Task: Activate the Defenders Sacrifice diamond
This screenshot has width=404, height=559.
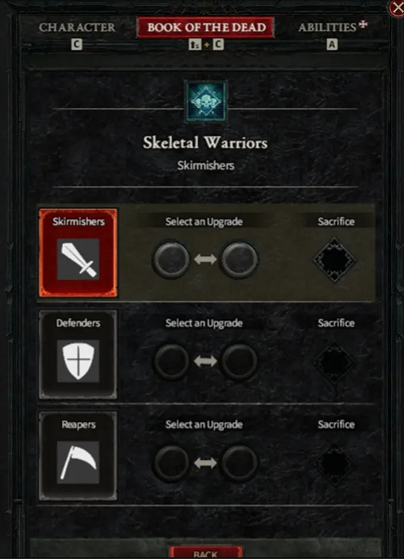Action: pos(335,362)
